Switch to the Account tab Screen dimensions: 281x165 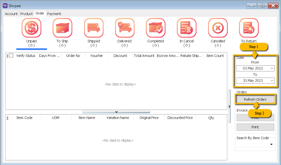[x=11, y=14]
